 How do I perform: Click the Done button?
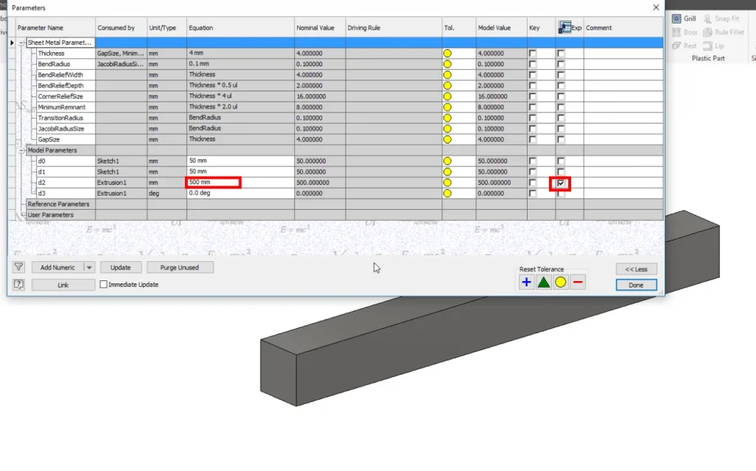(636, 285)
